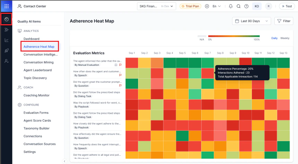Viewport: 298px width, 164px height.
Task: Click the Sep 1 cell of Manual Evaluation row
Action: [132, 63]
